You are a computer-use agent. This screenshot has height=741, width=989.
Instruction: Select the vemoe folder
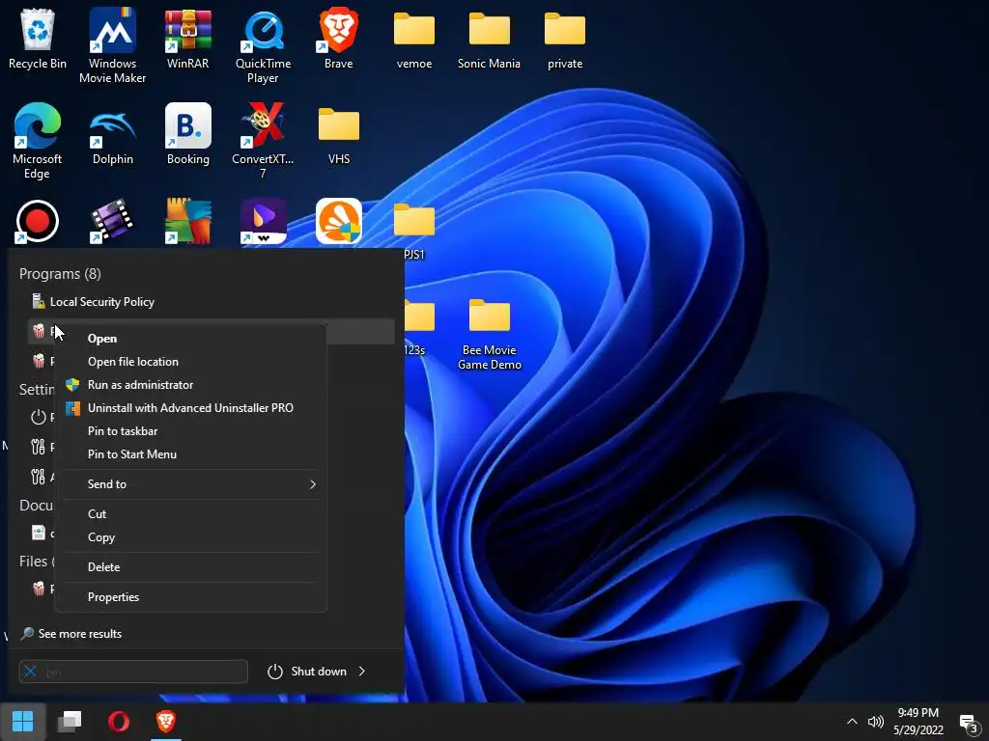413,39
